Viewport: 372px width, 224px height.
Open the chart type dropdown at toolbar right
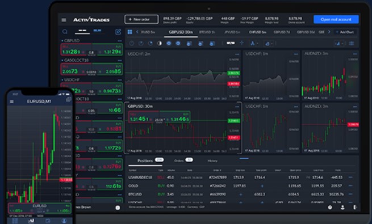pyautogui.click(x=339, y=43)
